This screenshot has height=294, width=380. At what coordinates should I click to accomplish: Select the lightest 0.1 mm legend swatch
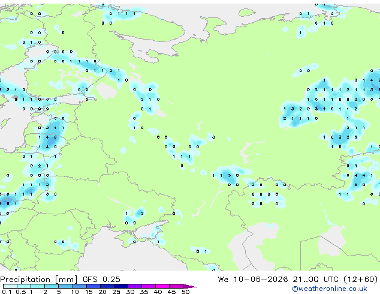tap(10, 286)
